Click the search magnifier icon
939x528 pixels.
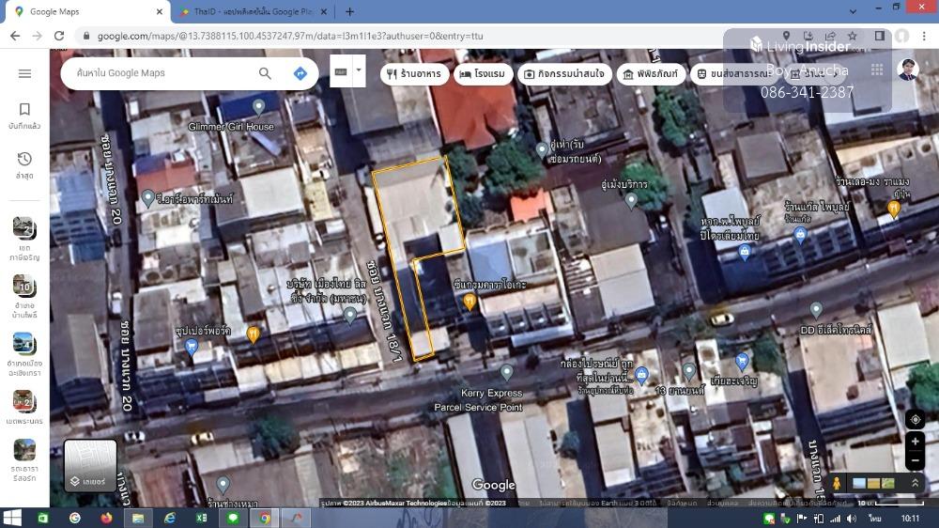[265, 73]
